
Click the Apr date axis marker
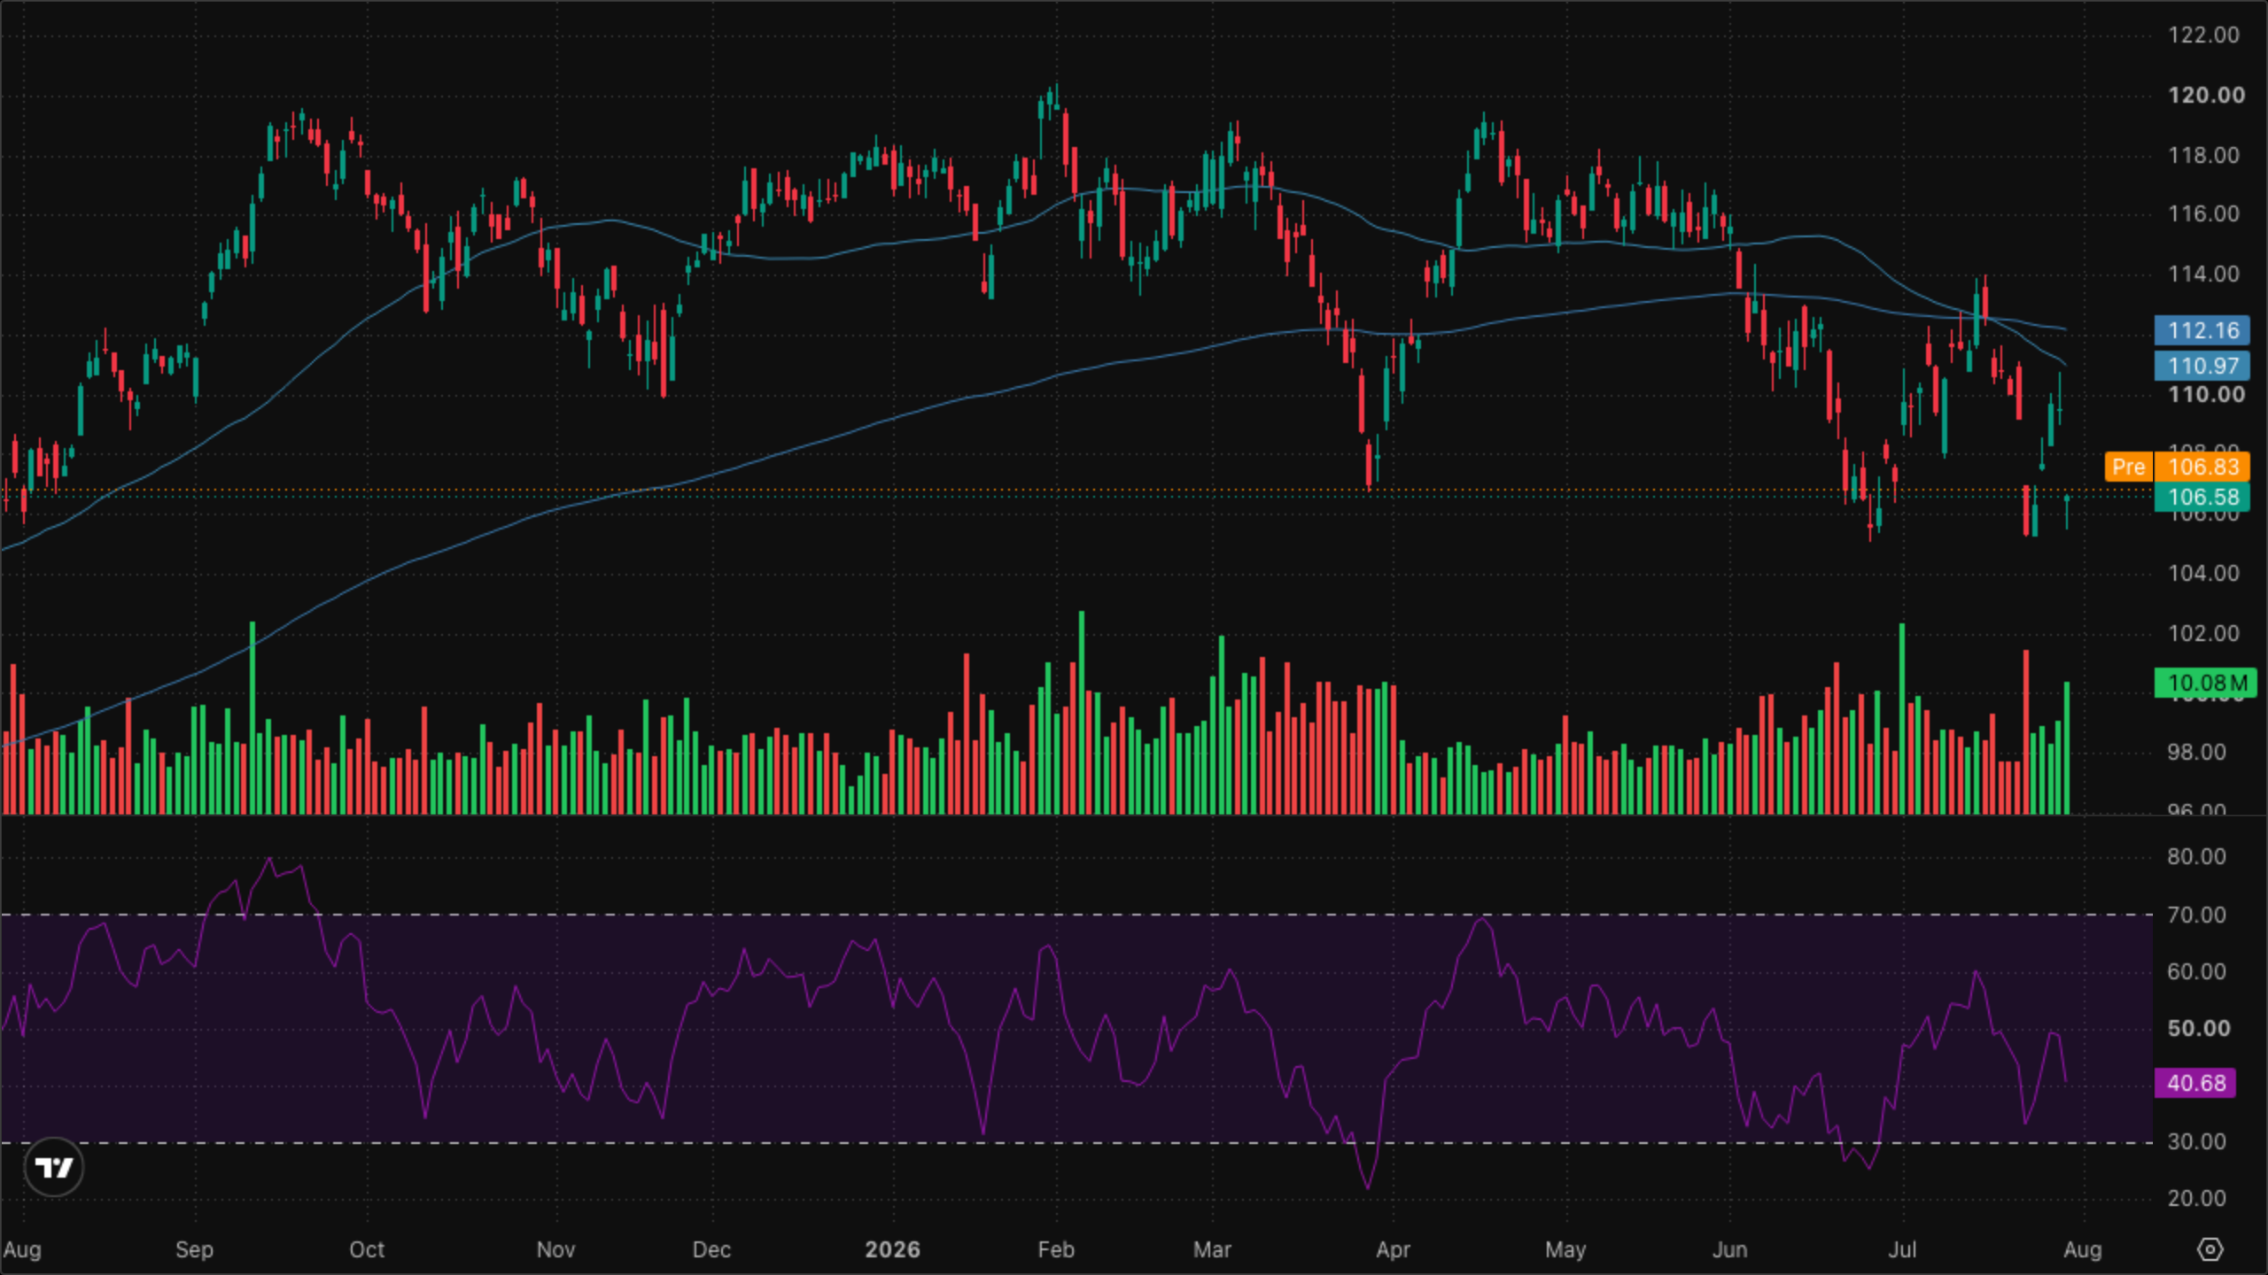point(1393,1249)
